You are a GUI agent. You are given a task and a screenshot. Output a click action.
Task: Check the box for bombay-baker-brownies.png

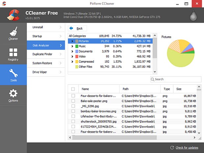(73, 111)
